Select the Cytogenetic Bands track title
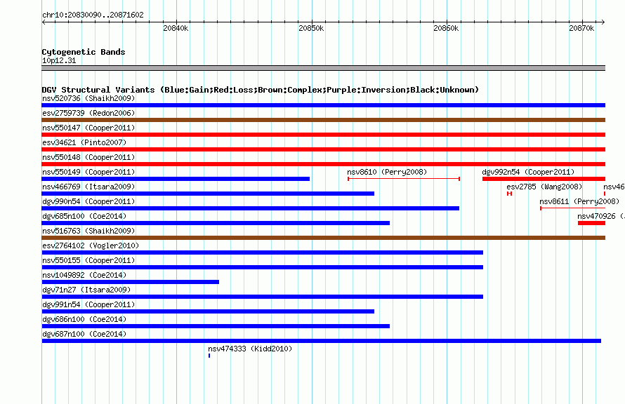 click(84, 52)
